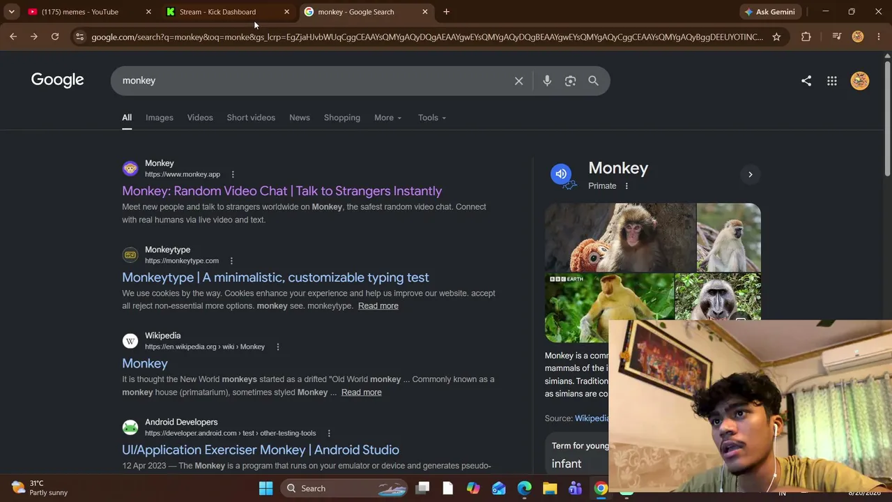Open the Wikipedia Monkey article link
The height and width of the screenshot is (502, 892).
click(145, 363)
